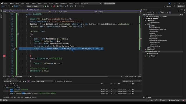Close the ReadEXCEL.cs editor tab
186x104 pixels.
[x=38, y=10]
